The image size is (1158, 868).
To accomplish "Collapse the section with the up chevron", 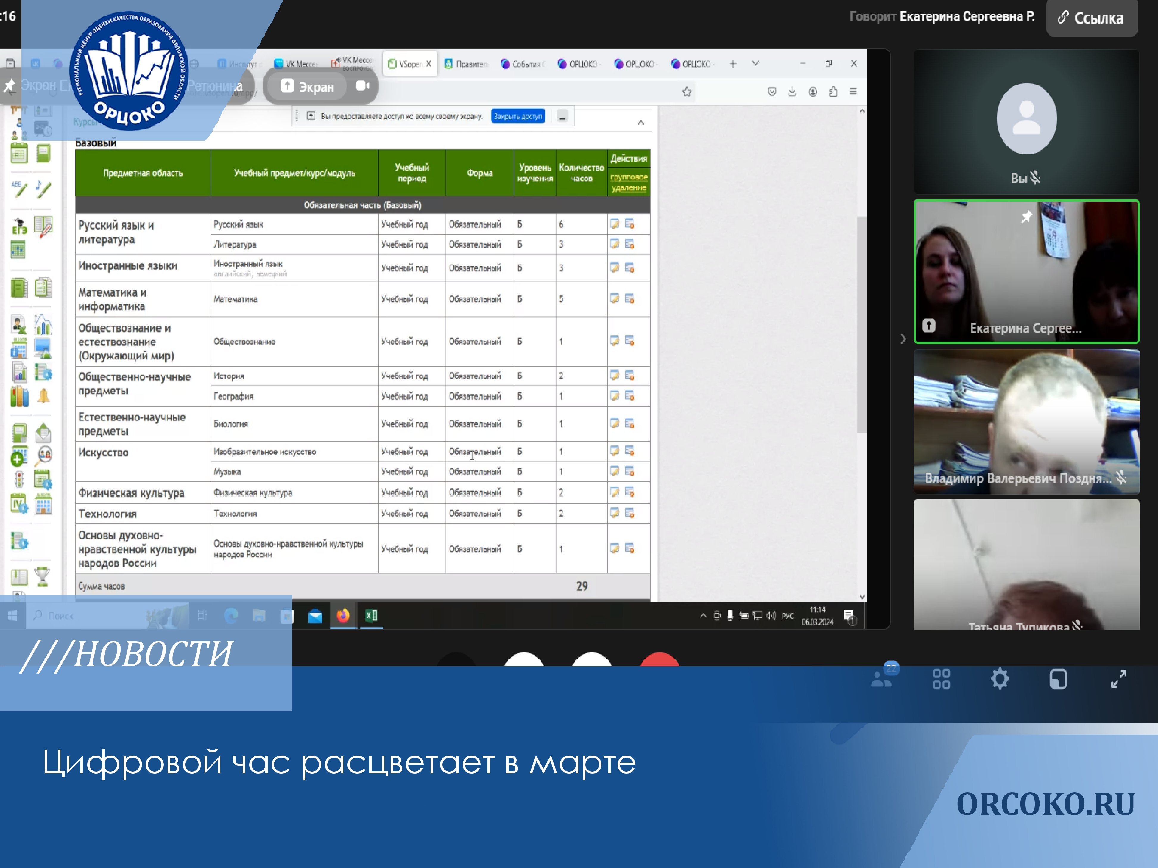I will [x=641, y=122].
